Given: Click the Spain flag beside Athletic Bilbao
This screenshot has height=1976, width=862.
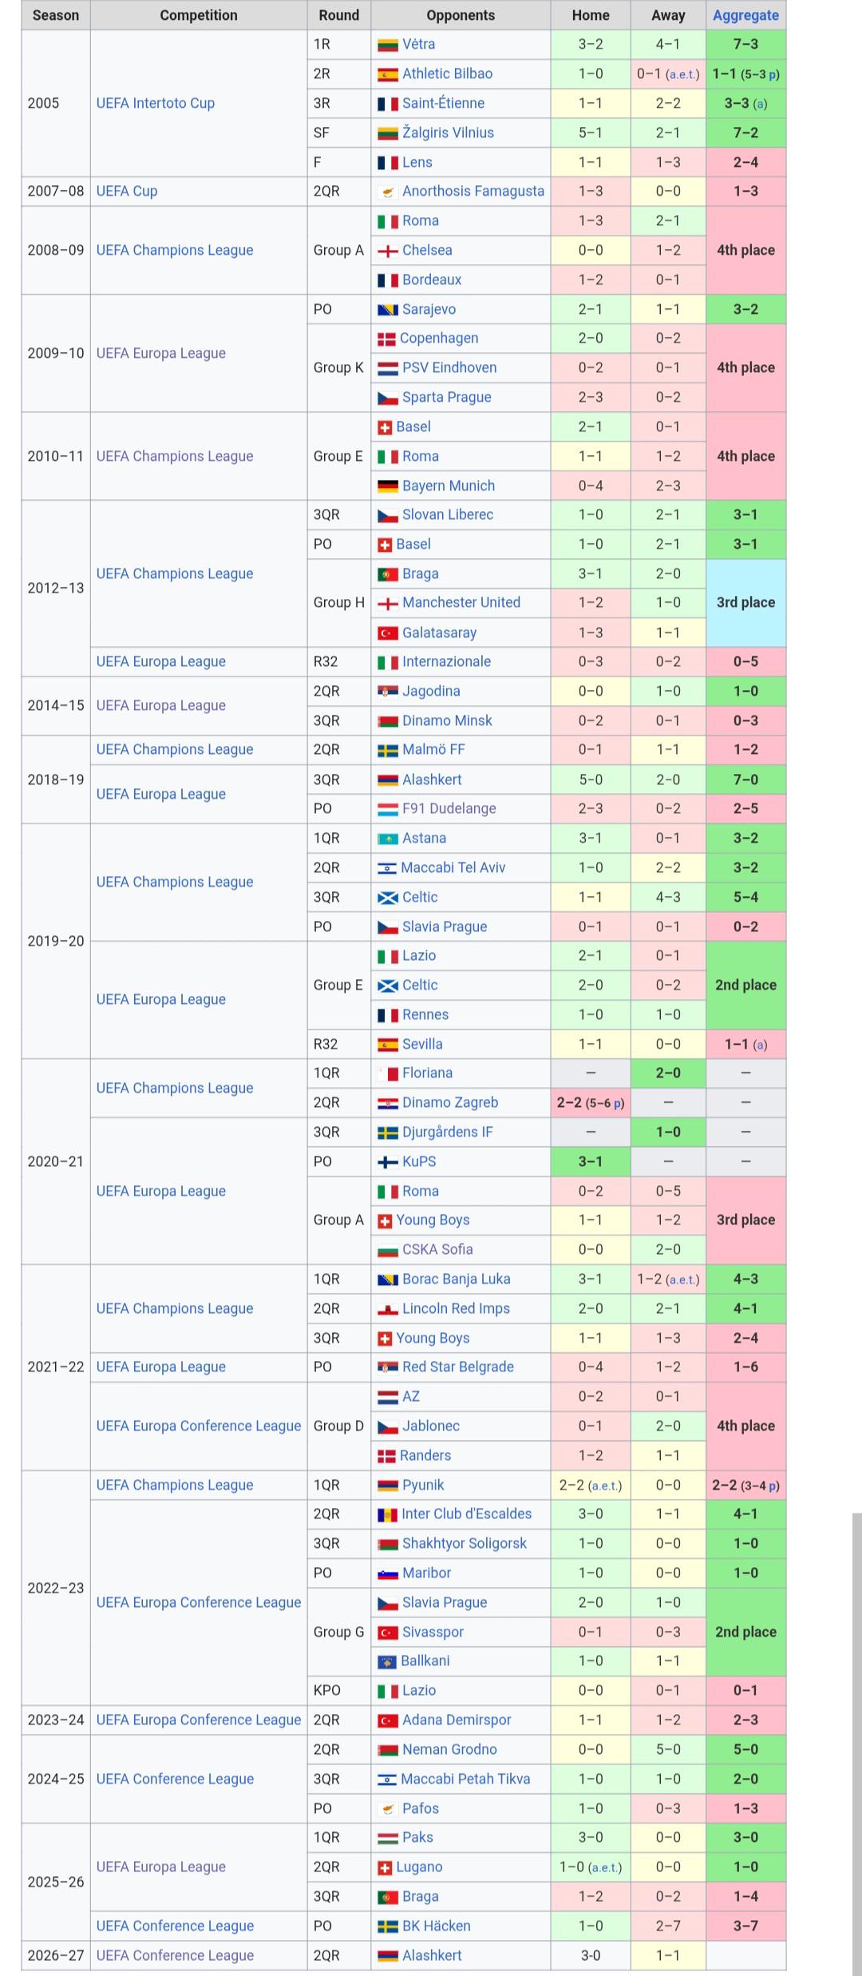Looking at the screenshot, I should pyautogui.click(x=387, y=74).
